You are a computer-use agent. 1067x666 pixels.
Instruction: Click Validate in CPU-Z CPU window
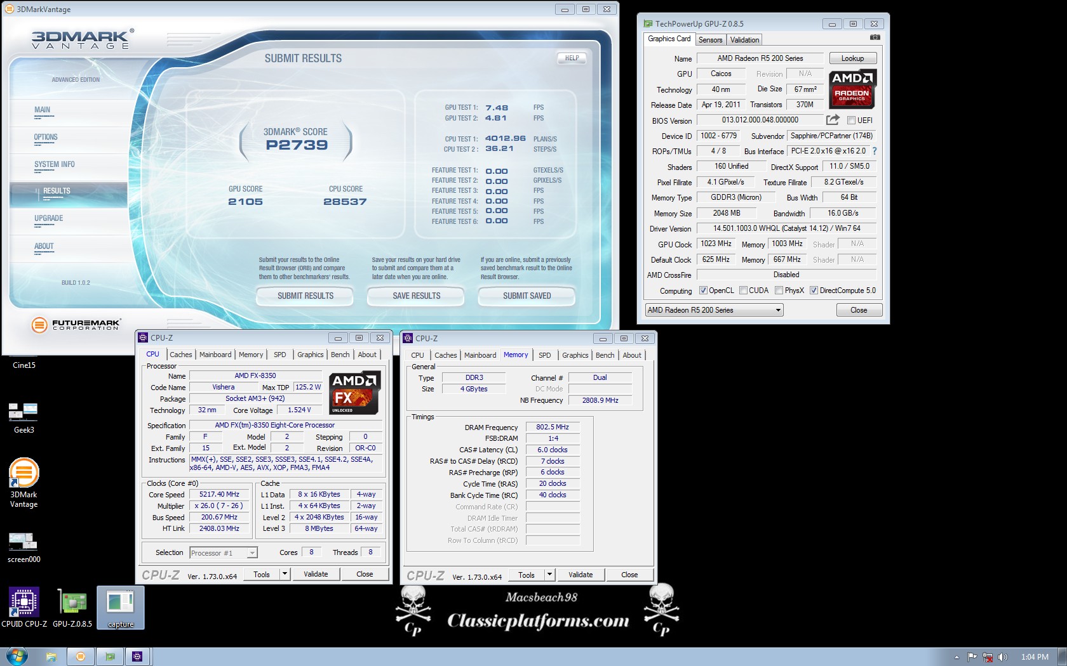click(316, 574)
